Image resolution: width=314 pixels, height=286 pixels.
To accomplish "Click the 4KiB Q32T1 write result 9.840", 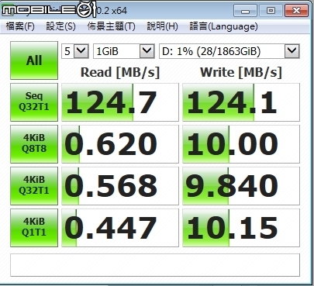I will [241, 186].
